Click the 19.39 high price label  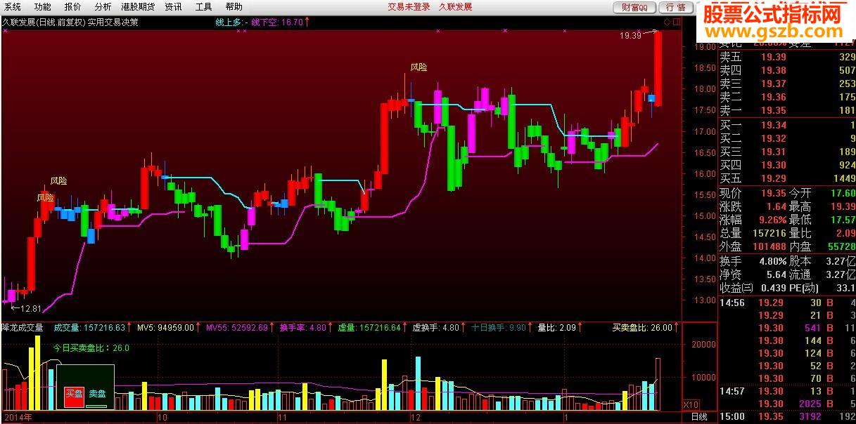point(631,35)
